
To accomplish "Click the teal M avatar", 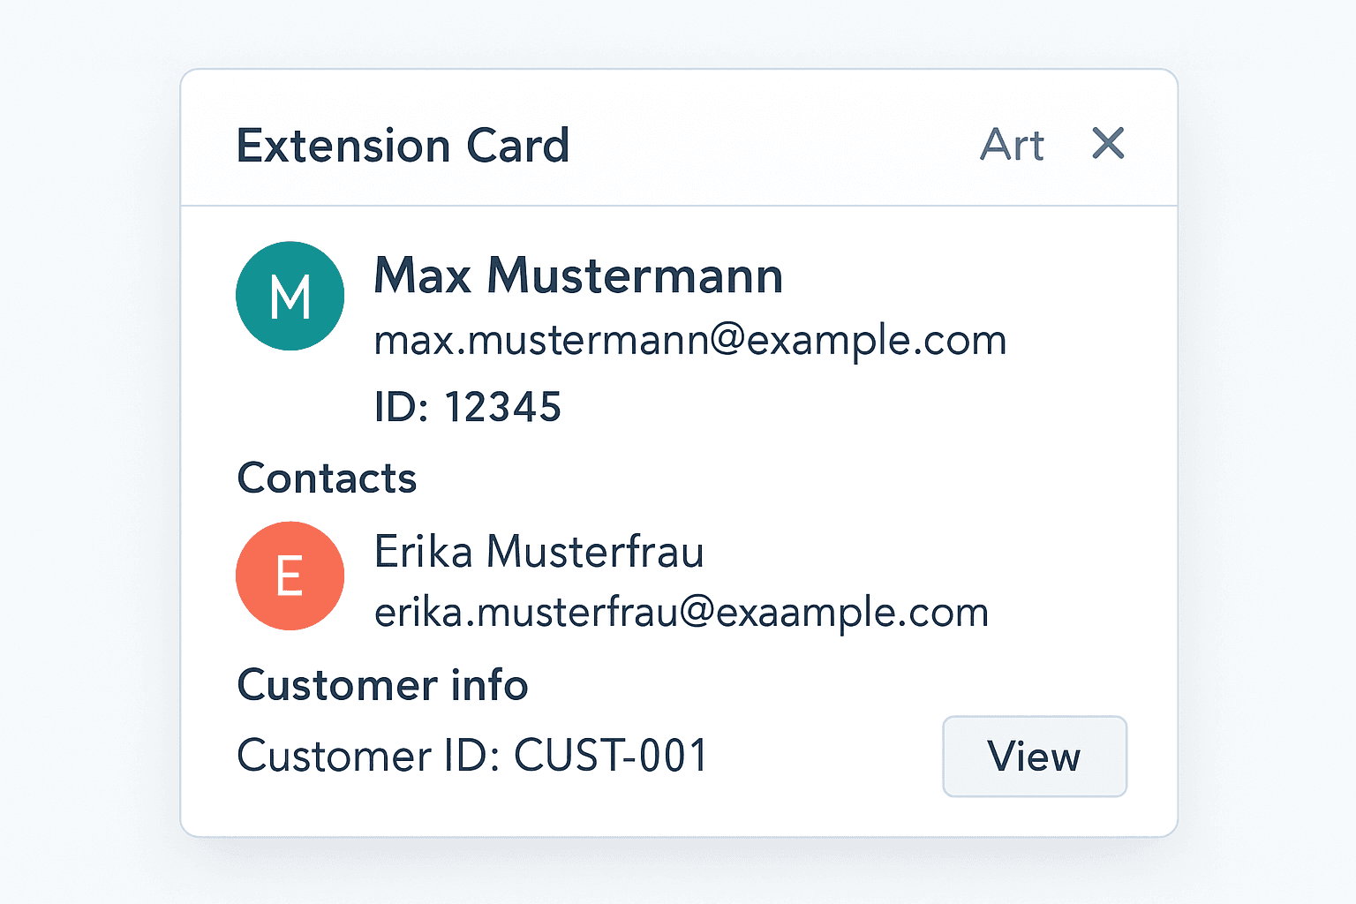I will pos(290,296).
